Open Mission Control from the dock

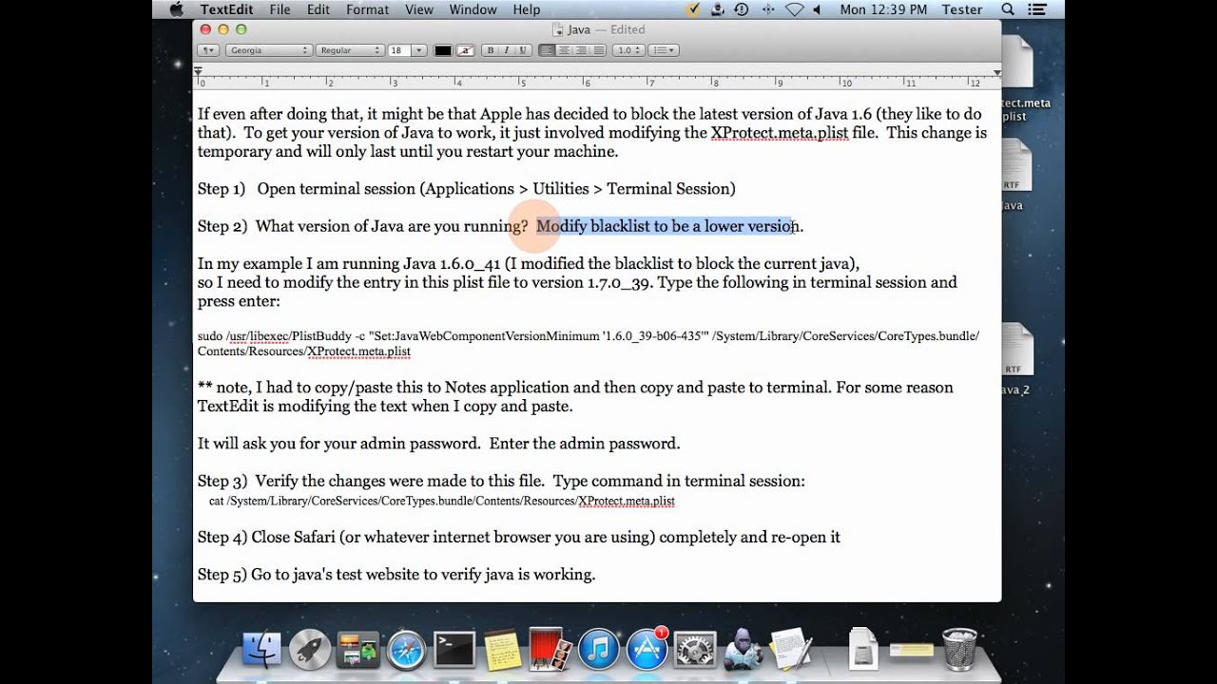point(358,650)
